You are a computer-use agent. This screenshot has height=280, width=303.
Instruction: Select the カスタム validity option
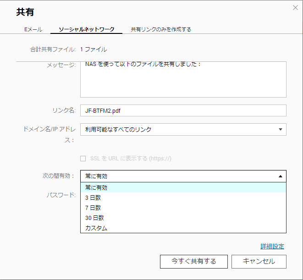tap(183, 228)
